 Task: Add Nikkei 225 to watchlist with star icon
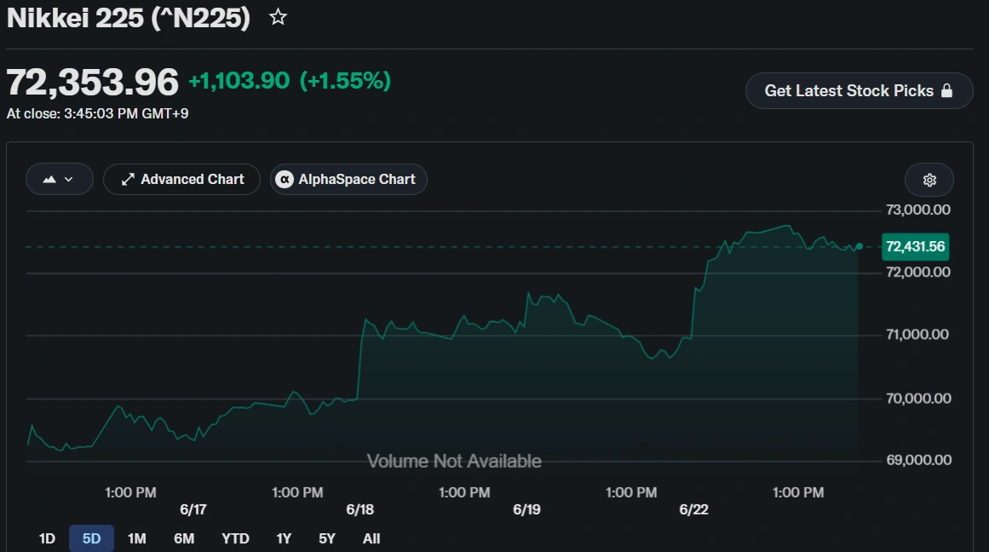pos(279,17)
